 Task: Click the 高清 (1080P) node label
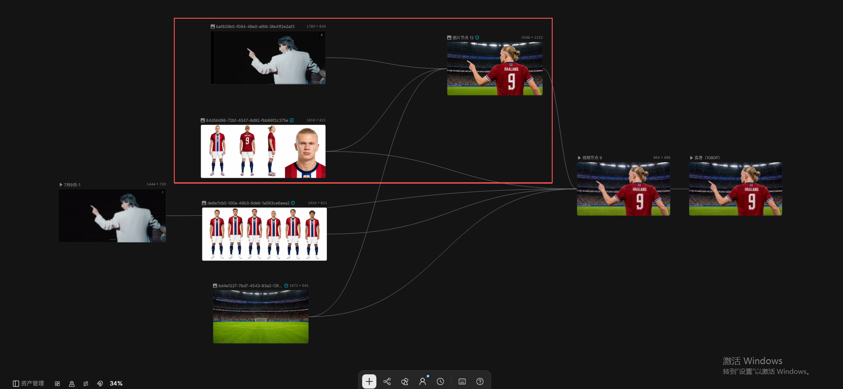pyautogui.click(x=707, y=158)
